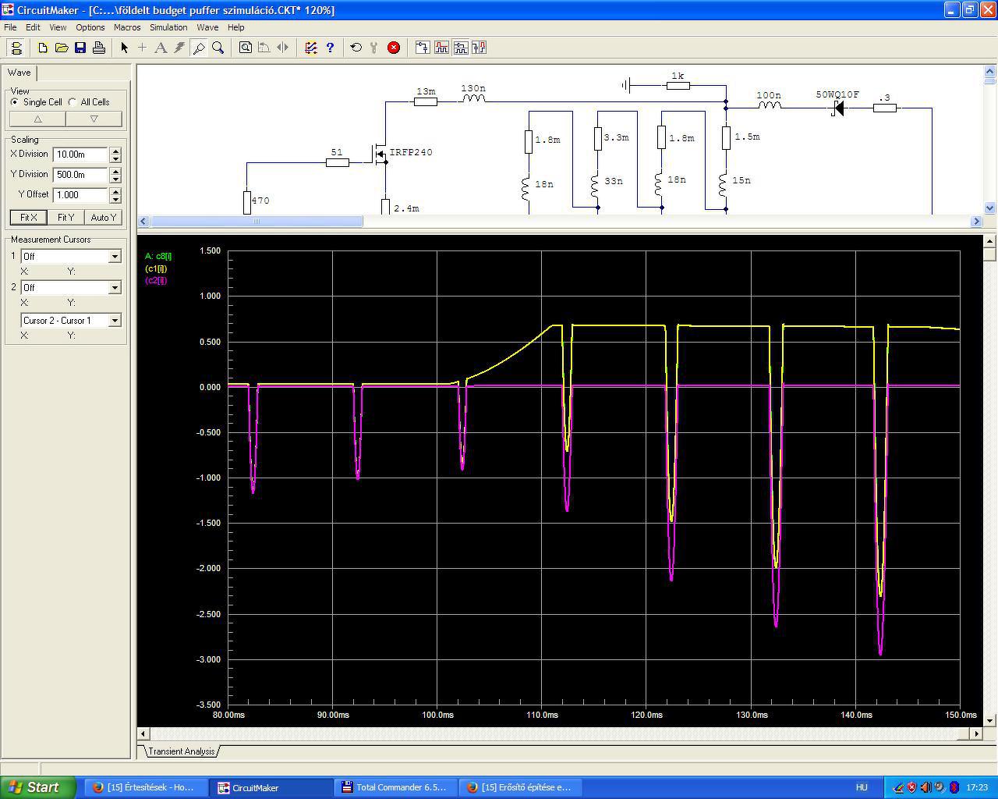Click the down-triangle cell view button
Viewport: 998px width, 799px height.
pos(94,119)
